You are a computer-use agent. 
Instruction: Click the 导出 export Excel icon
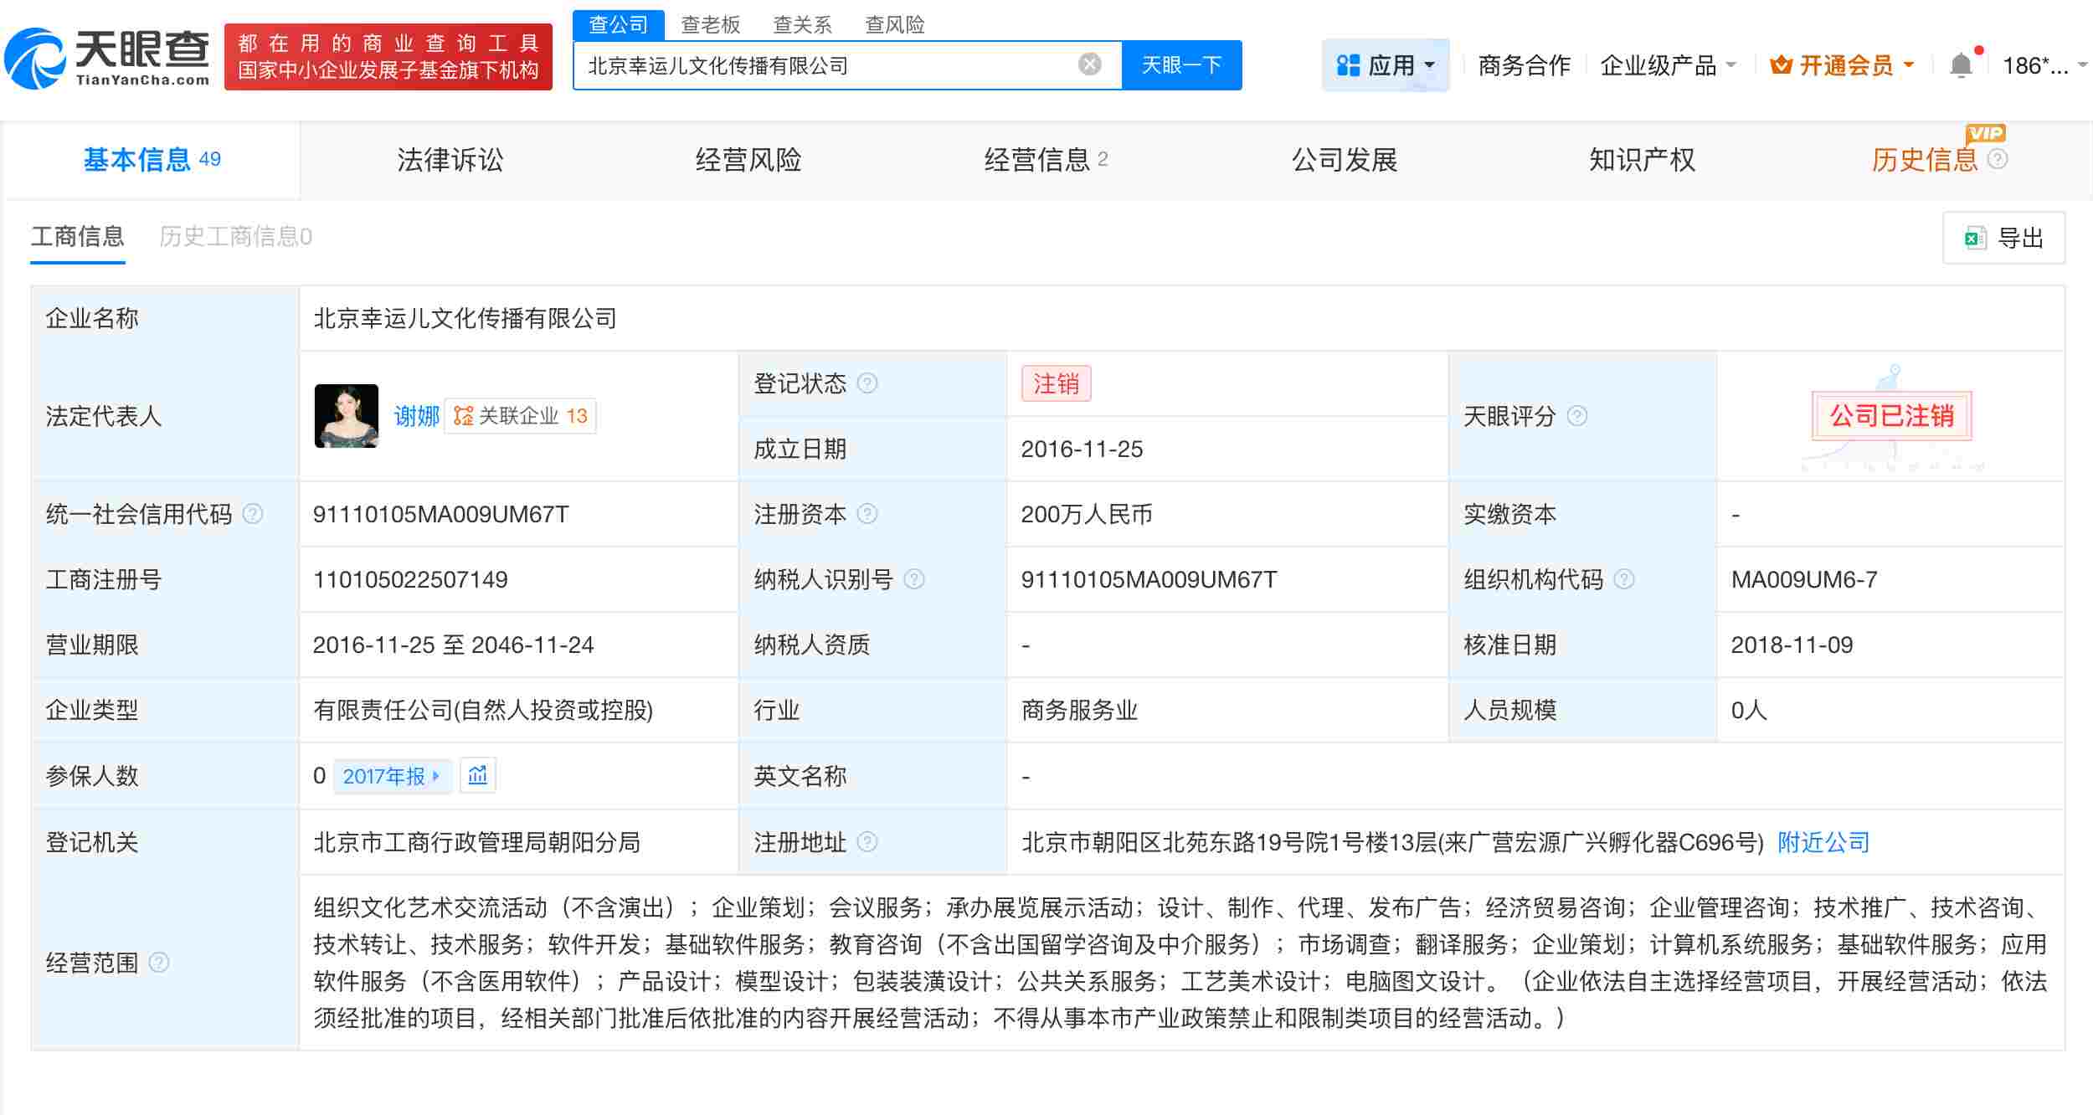(1975, 238)
